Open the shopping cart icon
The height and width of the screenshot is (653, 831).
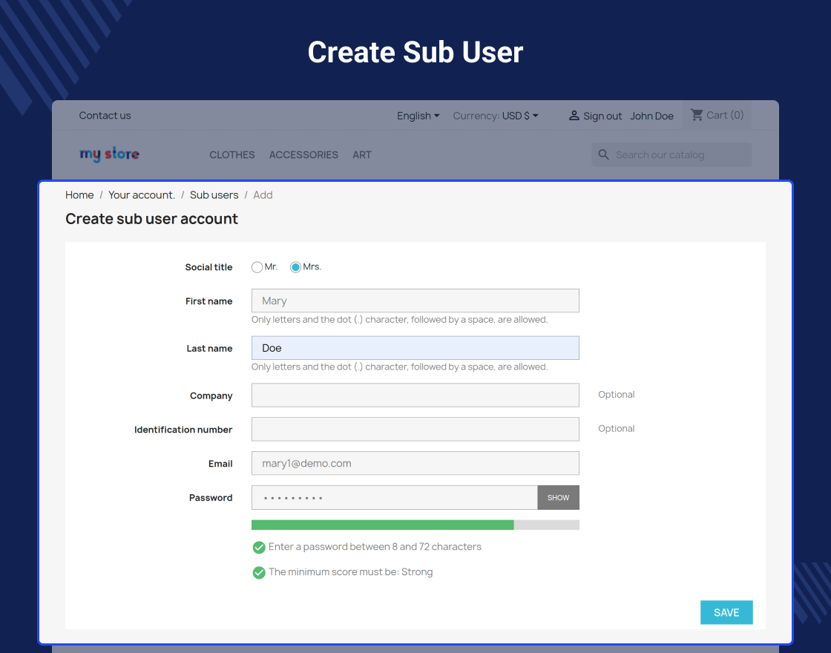[x=697, y=115]
